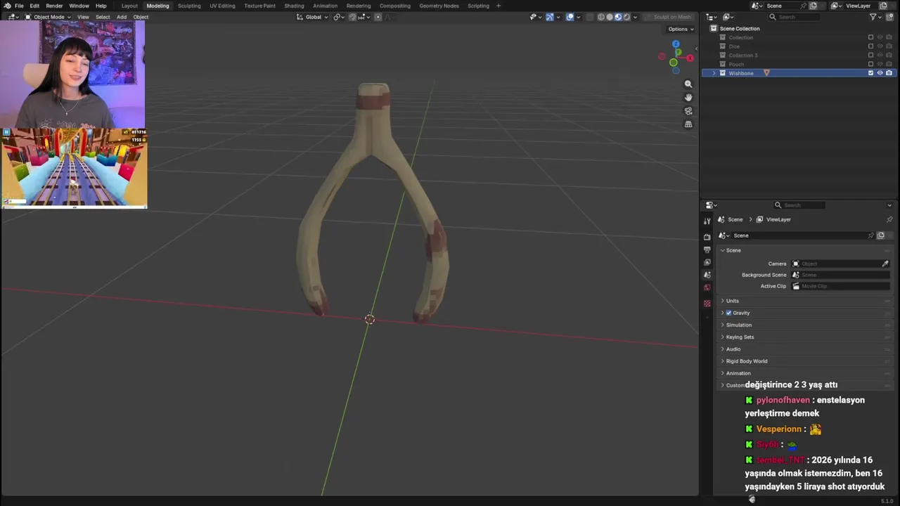Click the Scene Collection icon
This screenshot has height=506, width=900.
[x=714, y=29]
